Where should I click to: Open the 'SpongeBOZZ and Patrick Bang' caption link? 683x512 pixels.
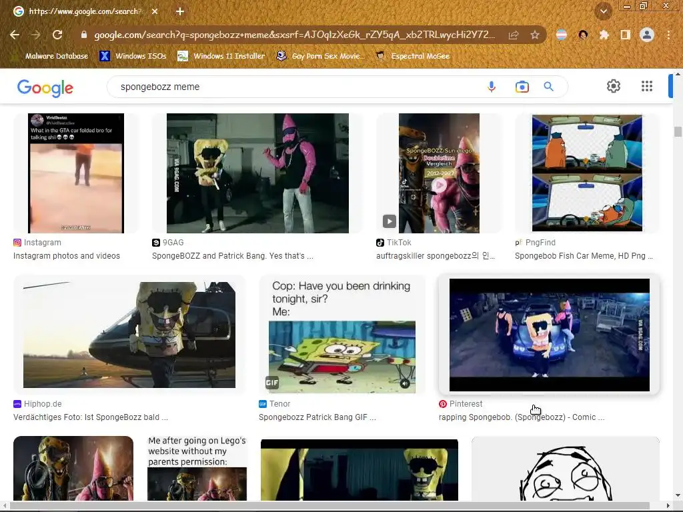tap(233, 255)
